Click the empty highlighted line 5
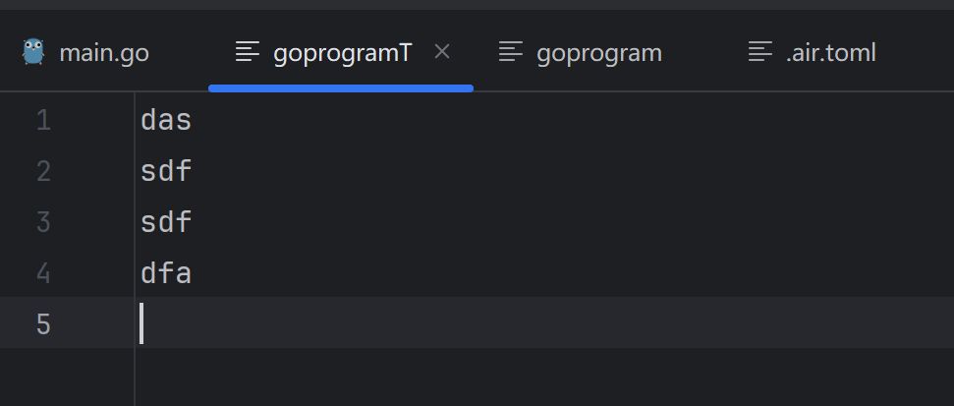The height and width of the screenshot is (406, 954). (x=491, y=323)
